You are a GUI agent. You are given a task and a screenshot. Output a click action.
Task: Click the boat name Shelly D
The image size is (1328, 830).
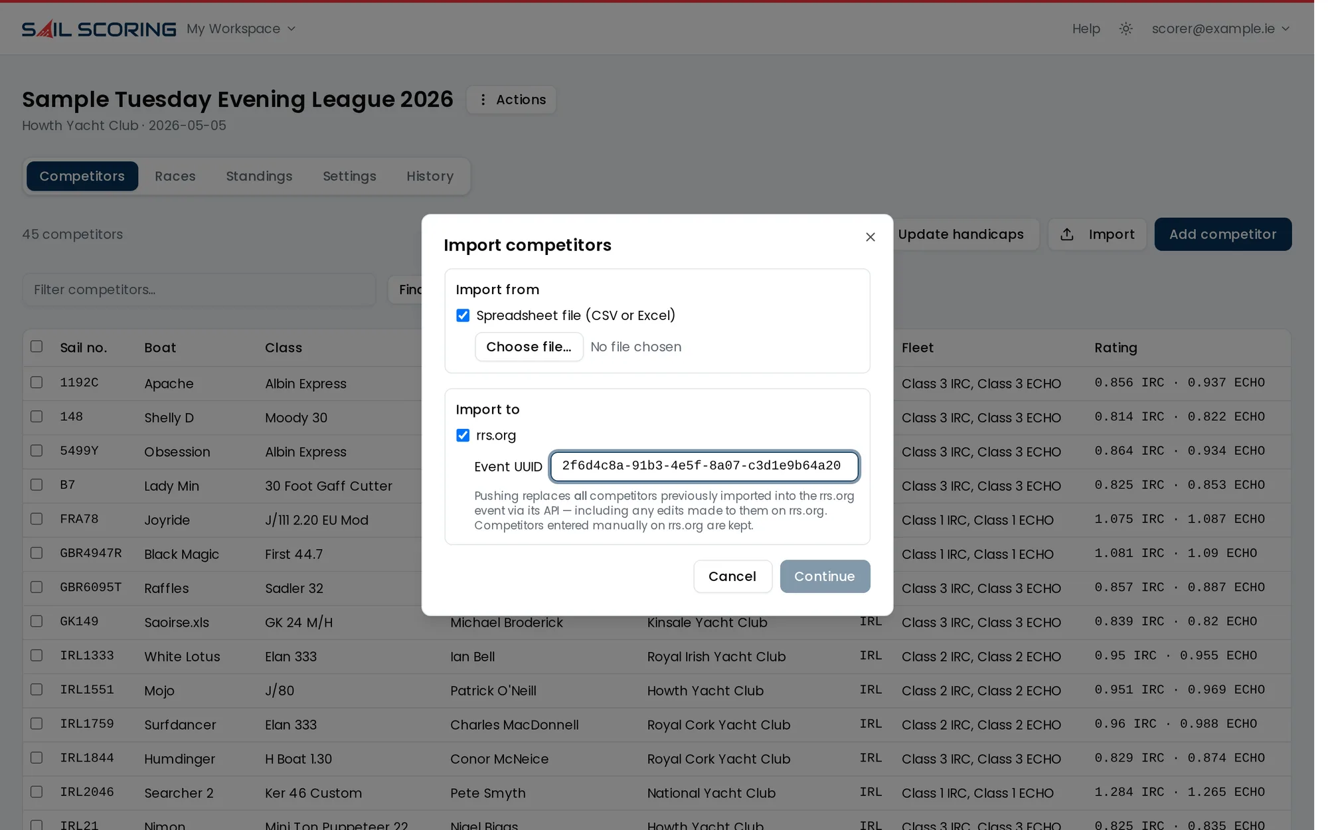[x=169, y=418]
